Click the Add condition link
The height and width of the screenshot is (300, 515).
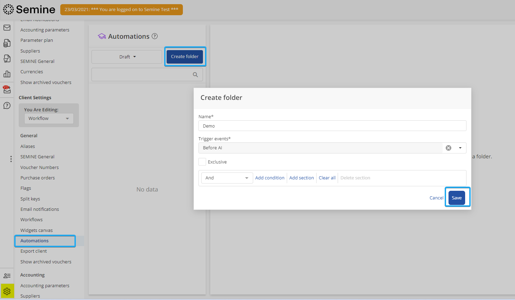coord(269,178)
